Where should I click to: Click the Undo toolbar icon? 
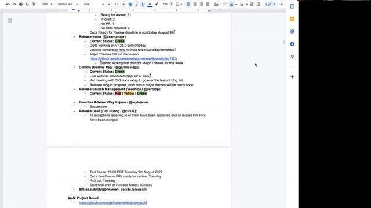click(8, 4)
